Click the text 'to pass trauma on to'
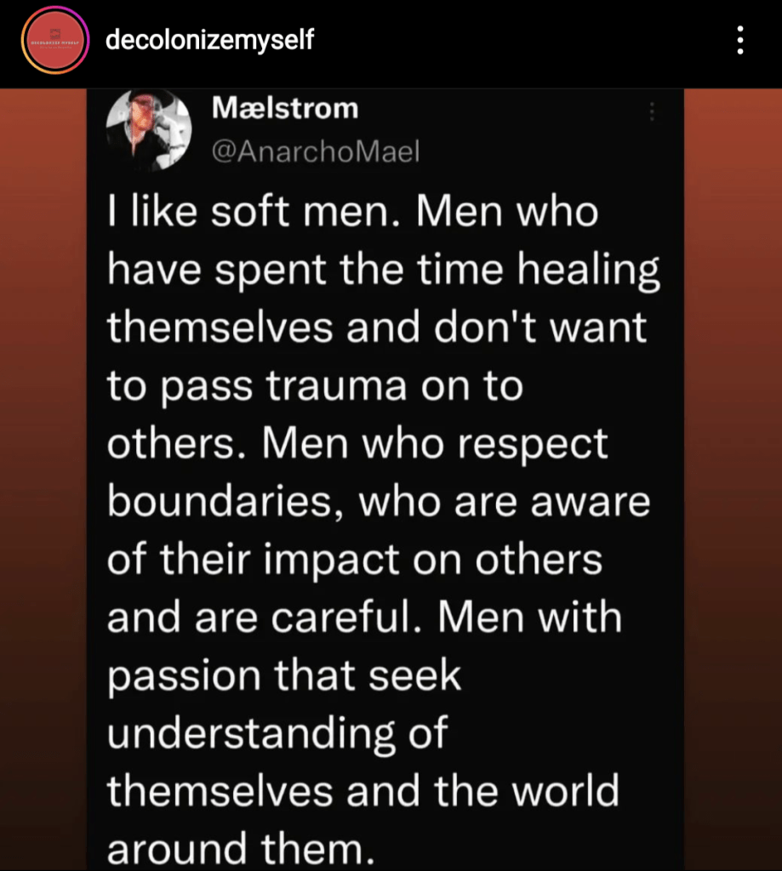 315,385
